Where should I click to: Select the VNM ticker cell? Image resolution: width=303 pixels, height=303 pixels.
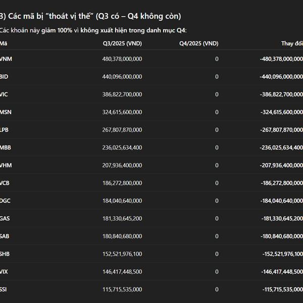point(6,59)
